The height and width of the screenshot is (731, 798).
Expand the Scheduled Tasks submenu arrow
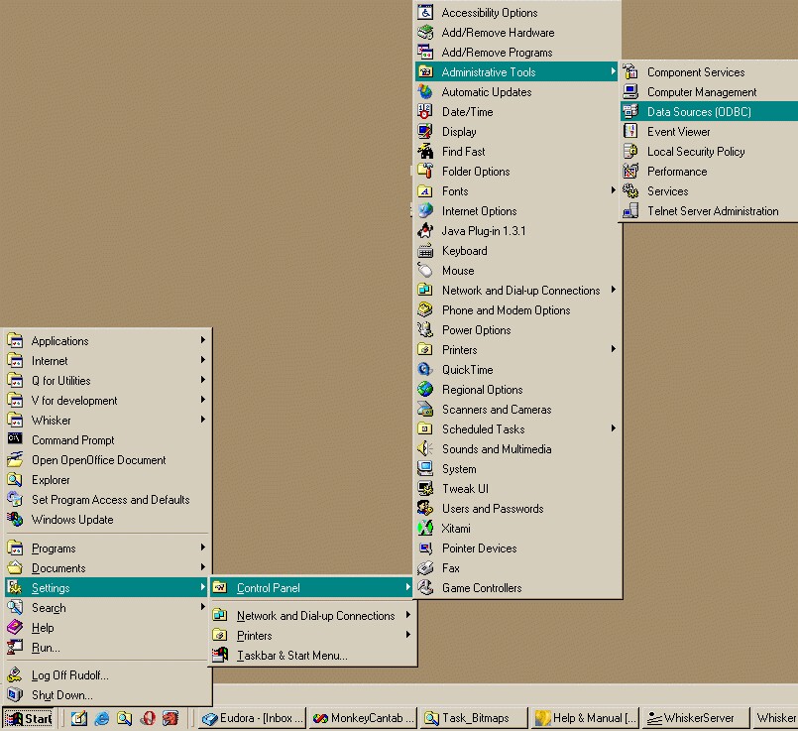[614, 428]
